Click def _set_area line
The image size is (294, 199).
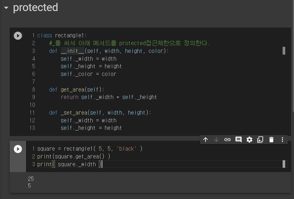pos(100,113)
